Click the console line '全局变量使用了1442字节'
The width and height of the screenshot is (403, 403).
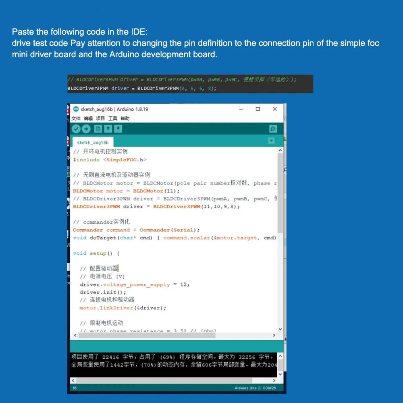174,365
